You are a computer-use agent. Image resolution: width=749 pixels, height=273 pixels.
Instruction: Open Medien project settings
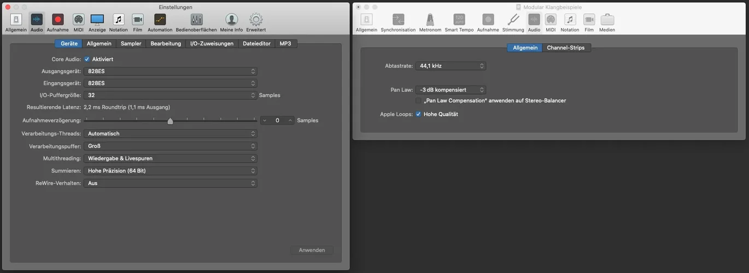point(607,22)
